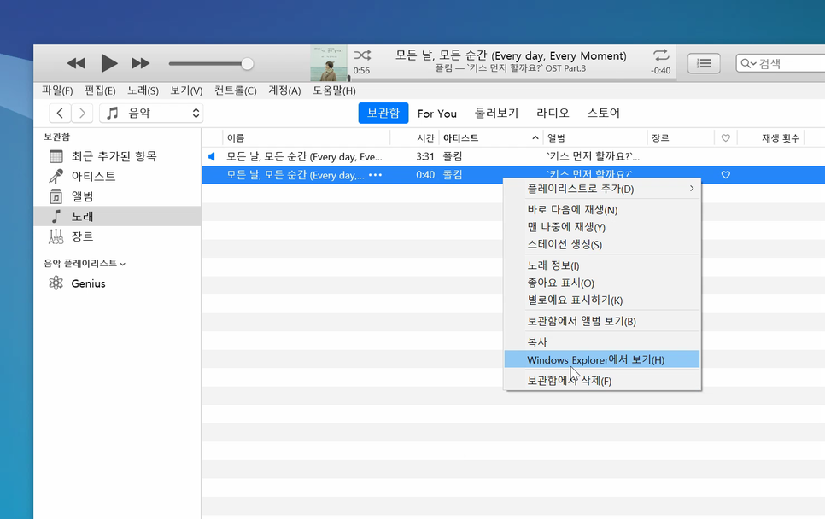This screenshot has height=519, width=825.
Task: Switch to the 보관함 tab
Action: point(383,113)
